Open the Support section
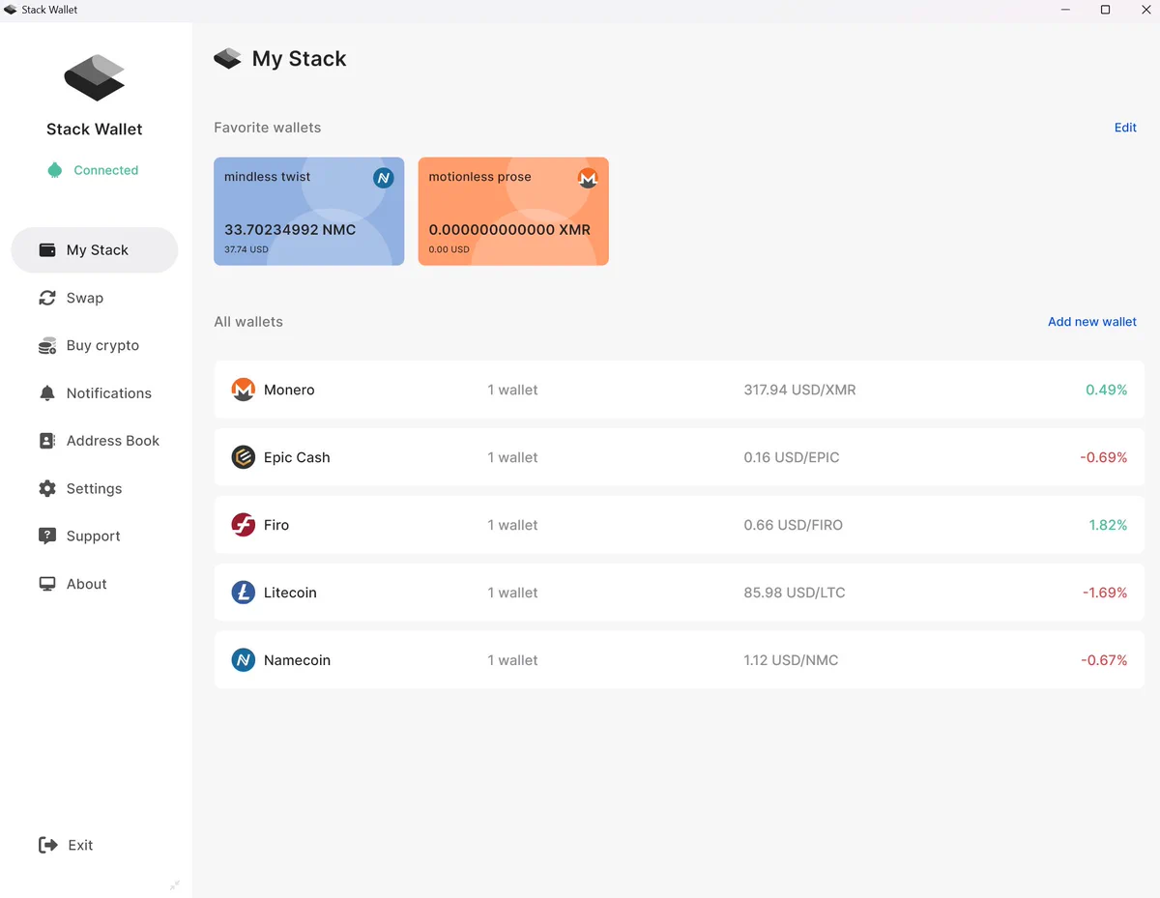This screenshot has height=898, width=1160. pos(95,536)
